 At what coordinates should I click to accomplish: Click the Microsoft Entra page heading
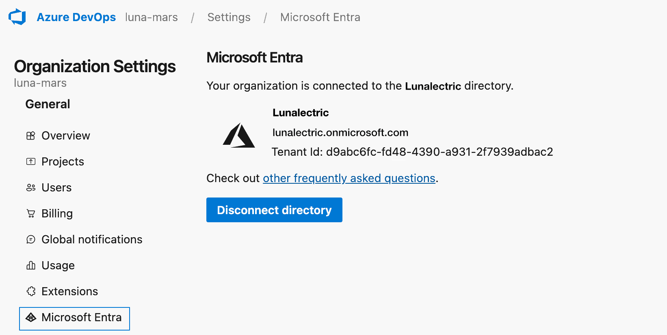(254, 58)
